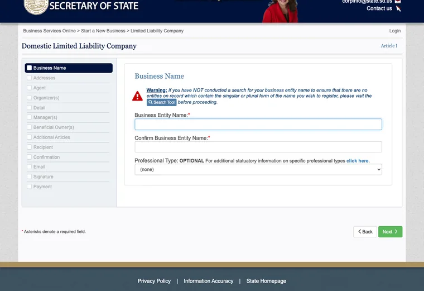Toggle the Email step checkbox

pos(29,167)
